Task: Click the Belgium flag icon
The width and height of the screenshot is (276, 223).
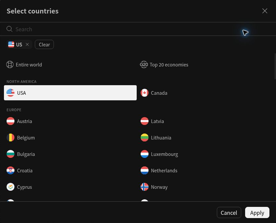Action: click(11, 137)
